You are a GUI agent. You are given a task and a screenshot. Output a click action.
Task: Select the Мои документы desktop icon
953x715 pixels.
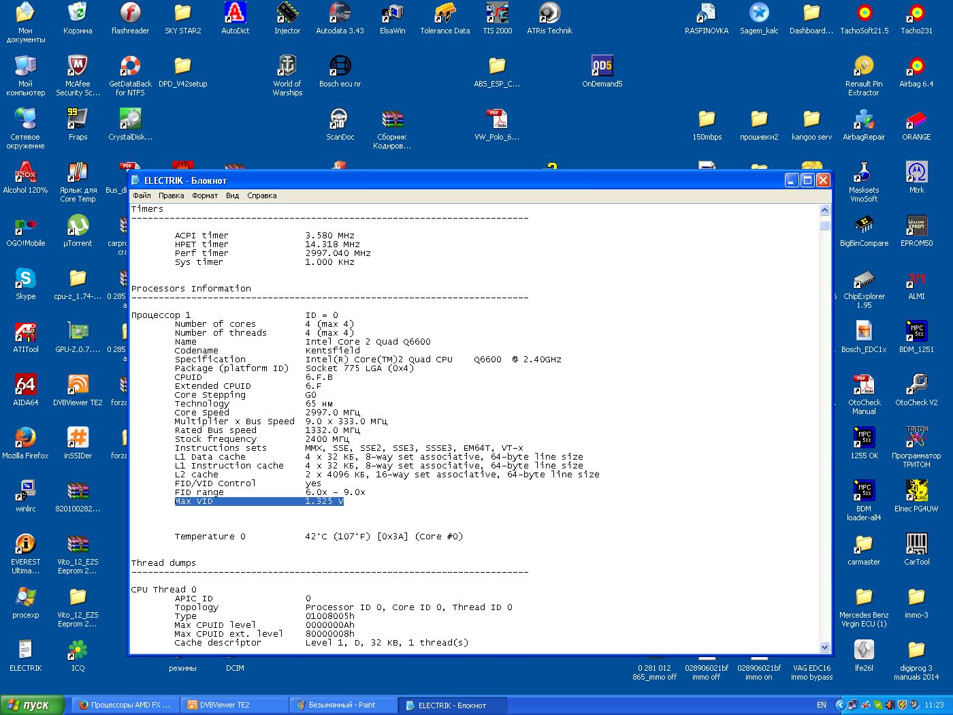[x=25, y=22]
